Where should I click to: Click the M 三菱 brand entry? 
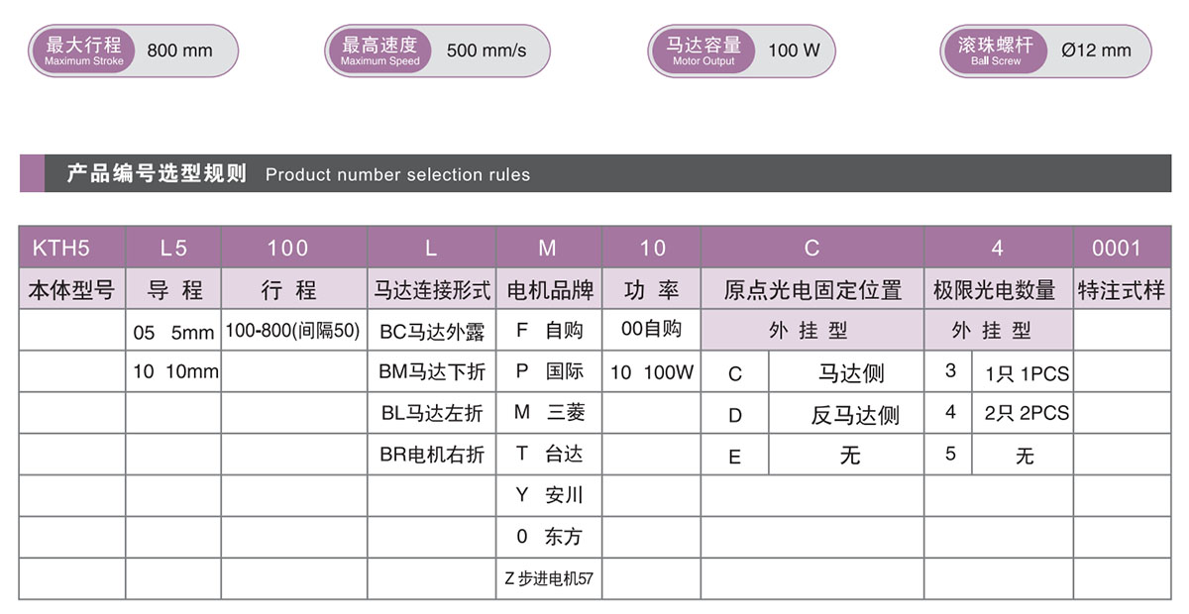click(x=548, y=413)
